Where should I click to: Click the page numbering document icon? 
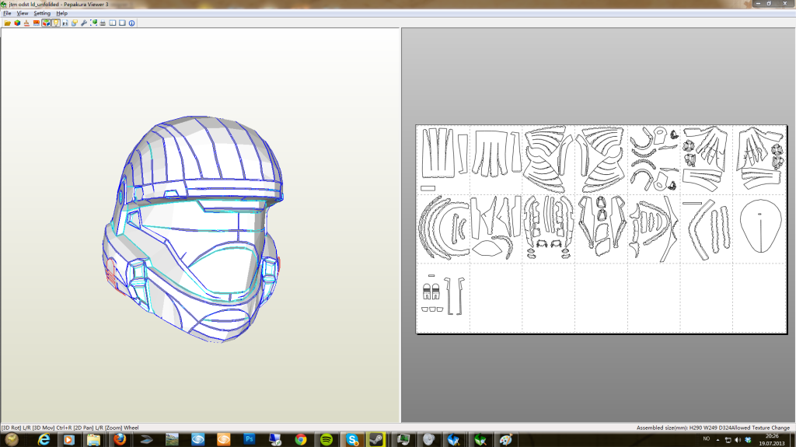(65, 23)
